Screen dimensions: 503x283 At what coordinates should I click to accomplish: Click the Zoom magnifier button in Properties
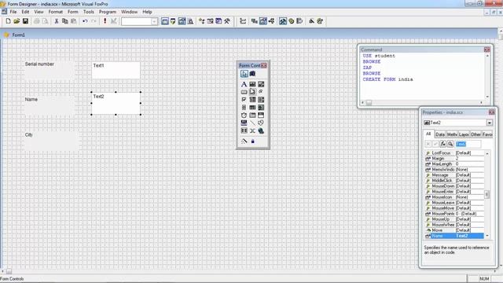click(450, 144)
